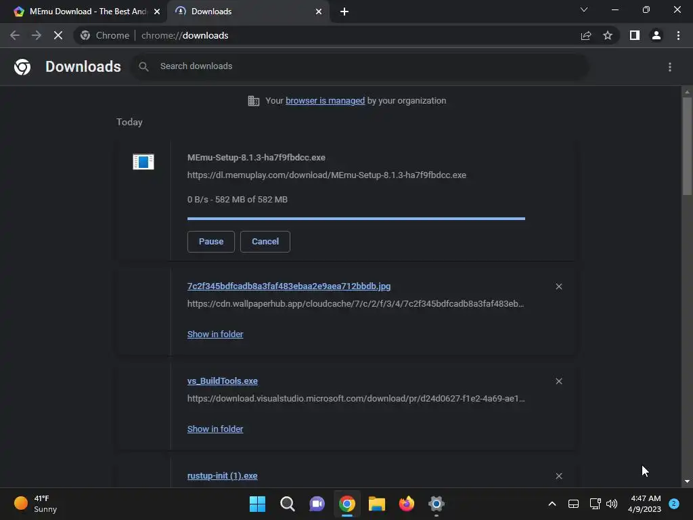The height and width of the screenshot is (520, 693).
Task: Open File Explorer from the taskbar
Action: click(x=377, y=504)
